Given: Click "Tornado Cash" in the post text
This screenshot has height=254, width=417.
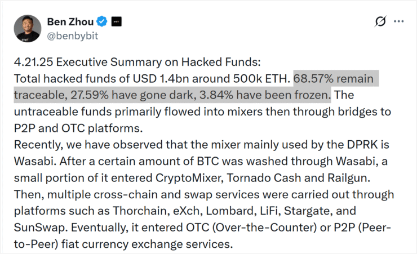Looking at the screenshot, I should [x=264, y=178].
